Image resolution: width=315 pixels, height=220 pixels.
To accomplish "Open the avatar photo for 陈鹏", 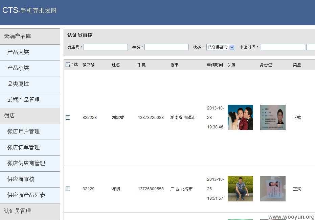I will pyautogui.click(x=240, y=189).
